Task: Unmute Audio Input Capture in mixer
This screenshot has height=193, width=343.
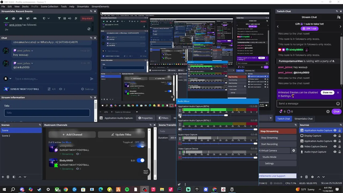Action: click(180, 143)
